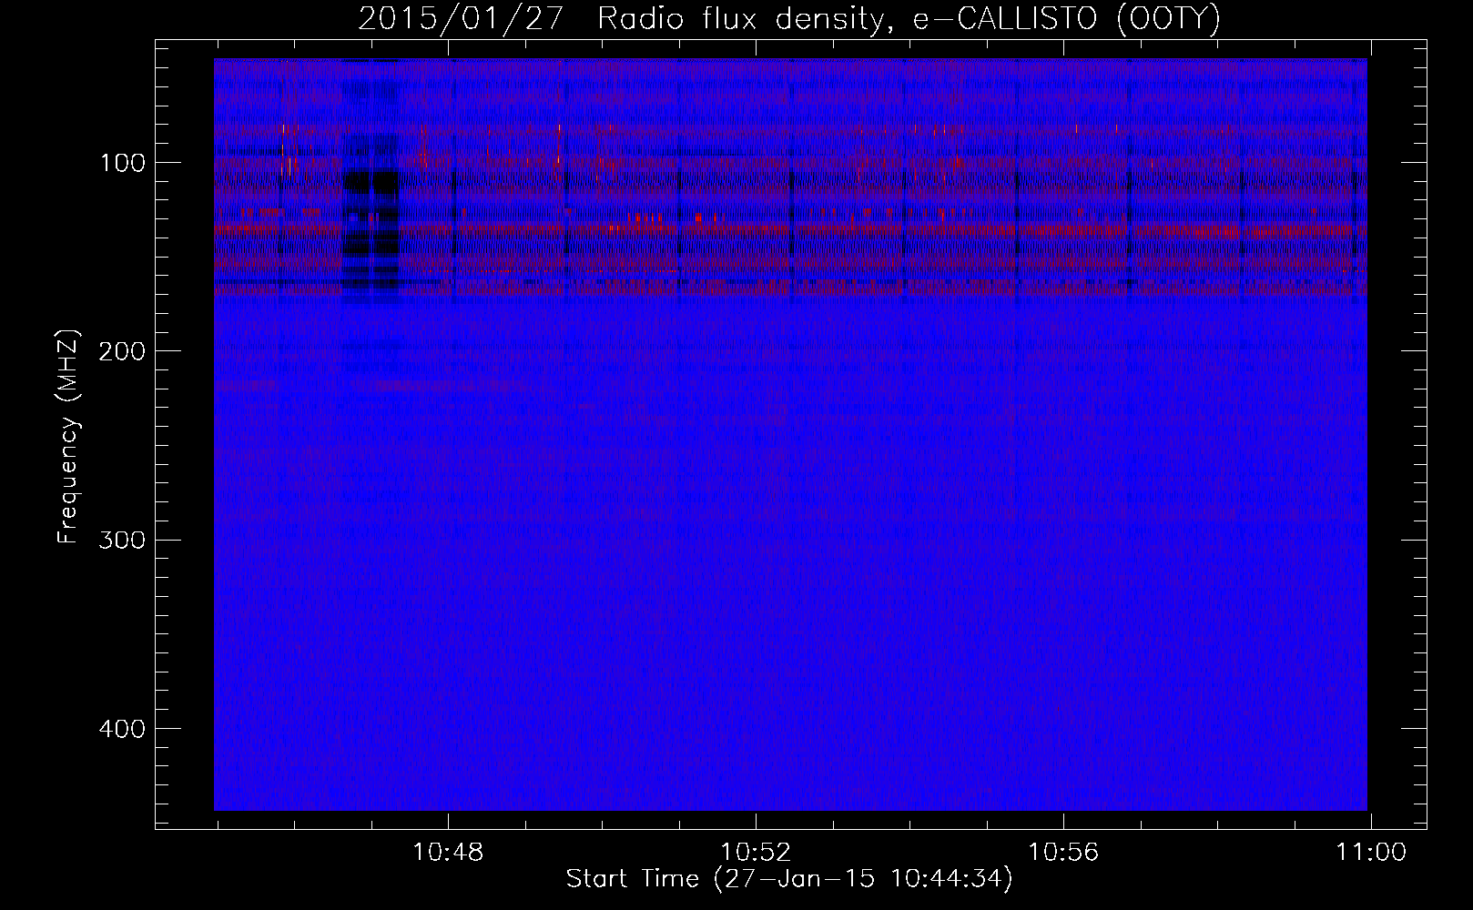Select the 'e-CALLISTO (OOTY)' text in the title
The height and width of the screenshot is (910, 1473).
pos(1066,18)
